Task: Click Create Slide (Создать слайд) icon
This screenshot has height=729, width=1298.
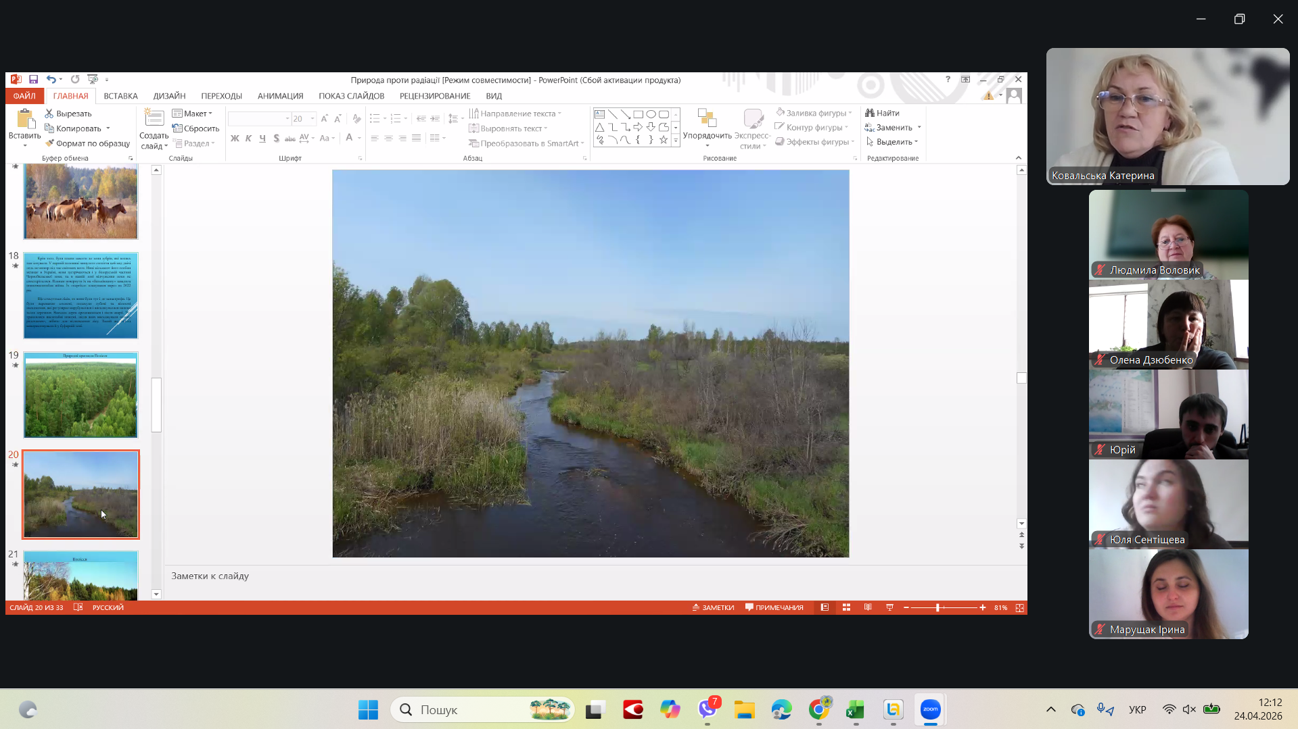Action: pos(154,119)
